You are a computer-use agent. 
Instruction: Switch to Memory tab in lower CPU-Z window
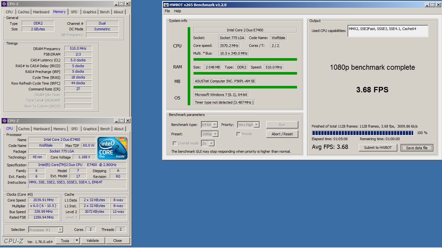(x=60, y=129)
